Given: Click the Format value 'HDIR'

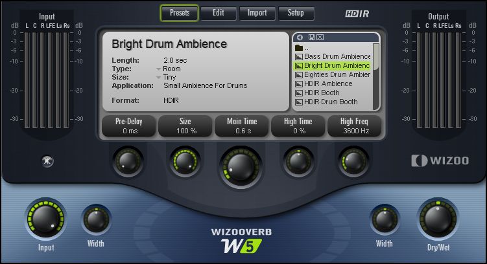Looking at the screenshot, I should 171,100.
